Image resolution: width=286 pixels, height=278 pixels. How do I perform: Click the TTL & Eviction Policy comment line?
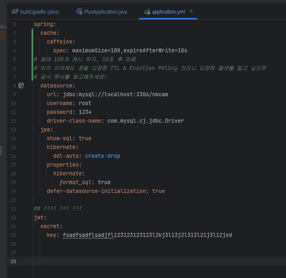pyautogui.click(x=150, y=68)
